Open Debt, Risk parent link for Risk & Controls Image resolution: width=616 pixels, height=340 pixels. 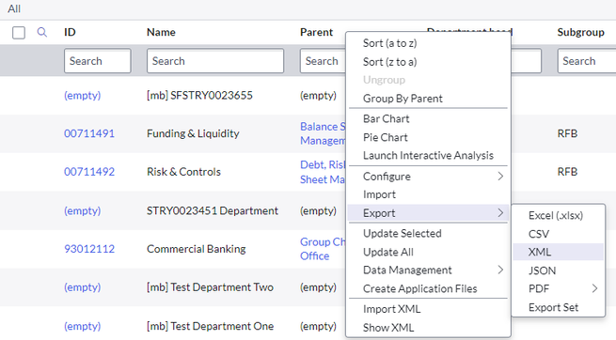(x=323, y=172)
